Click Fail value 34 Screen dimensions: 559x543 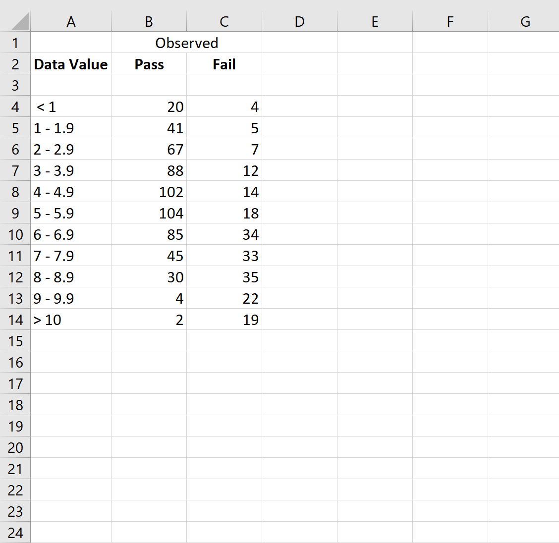[224, 234]
